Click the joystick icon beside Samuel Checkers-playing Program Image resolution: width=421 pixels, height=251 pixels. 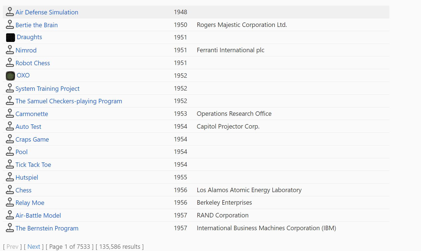[x=10, y=101]
